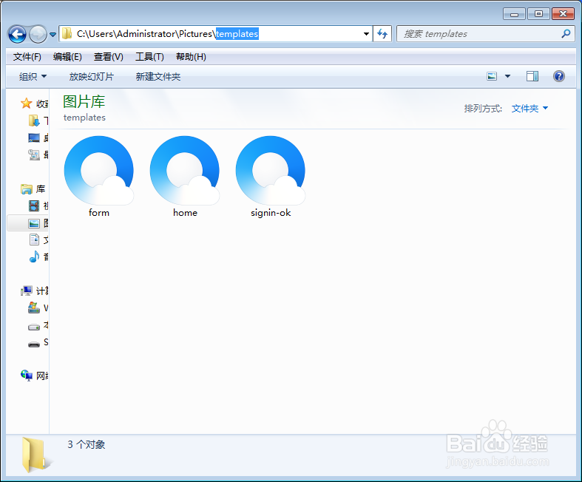Open Videos library icon in sidebar
The width and height of the screenshot is (582, 482).
click(x=34, y=206)
